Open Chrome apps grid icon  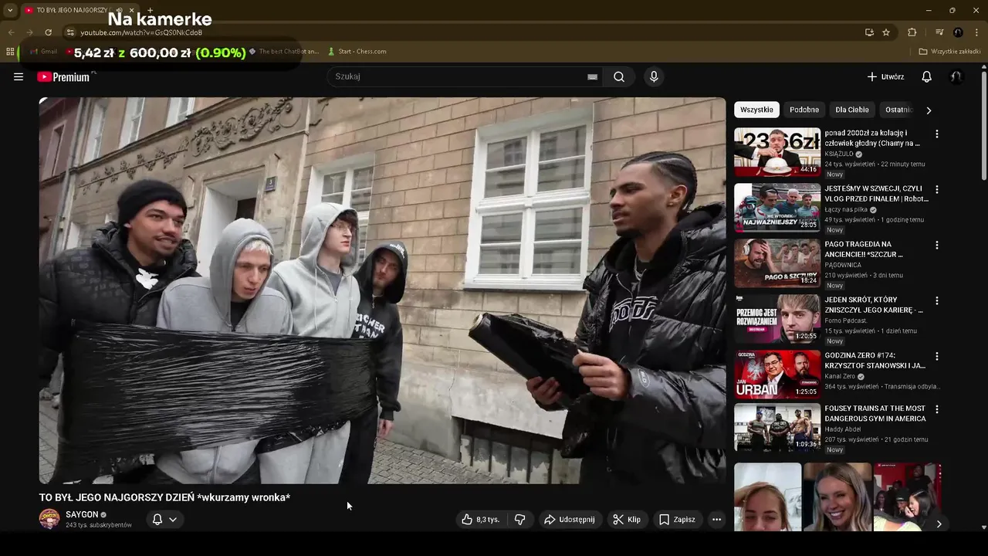click(10, 52)
